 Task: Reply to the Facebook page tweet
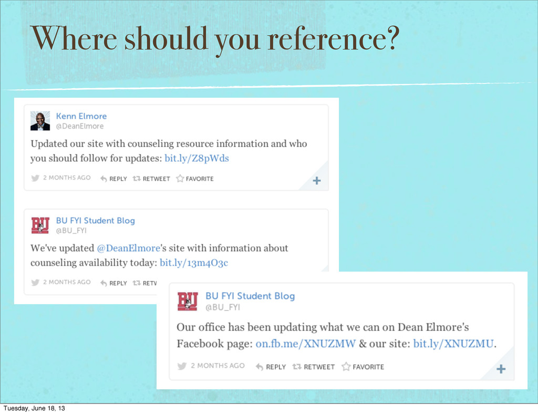coord(276,367)
